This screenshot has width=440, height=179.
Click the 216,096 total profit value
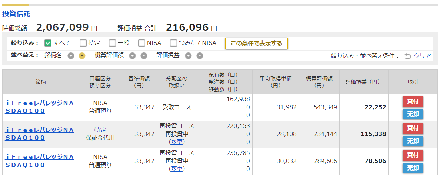[x=187, y=27]
